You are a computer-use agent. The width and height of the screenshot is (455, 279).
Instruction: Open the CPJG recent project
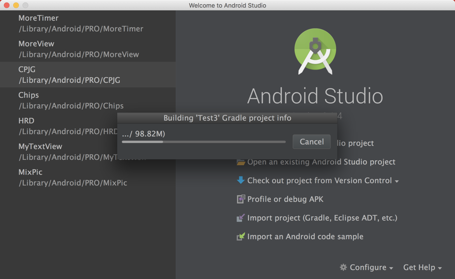click(x=88, y=75)
